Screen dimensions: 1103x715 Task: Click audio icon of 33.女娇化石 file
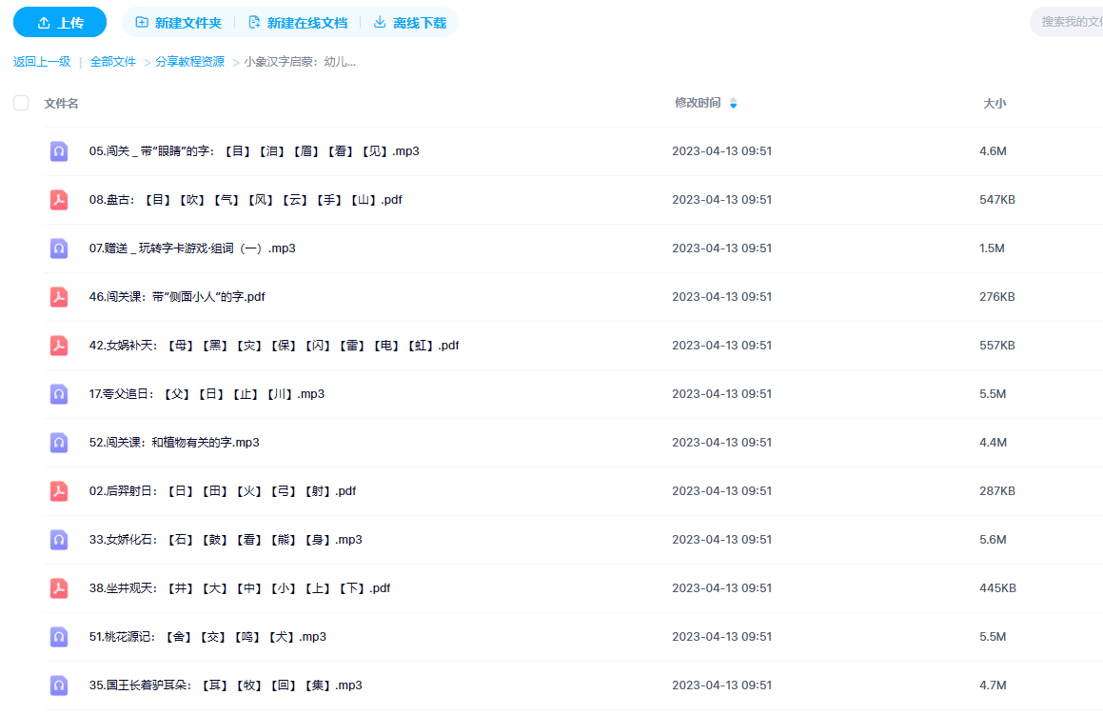point(59,540)
